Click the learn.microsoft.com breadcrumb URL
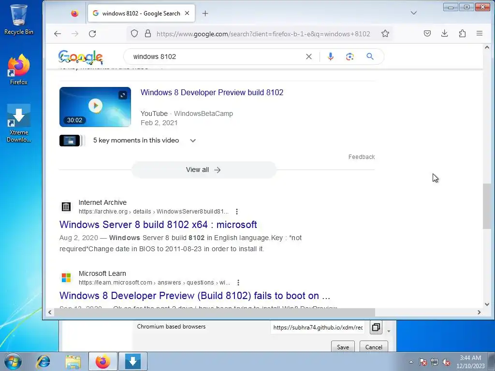This screenshot has height=371, width=495. pyautogui.click(x=154, y=283)
